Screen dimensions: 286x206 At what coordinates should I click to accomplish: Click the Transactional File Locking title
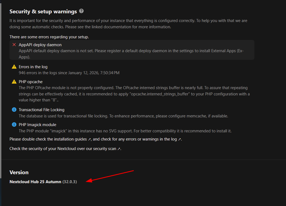(41, 110)
